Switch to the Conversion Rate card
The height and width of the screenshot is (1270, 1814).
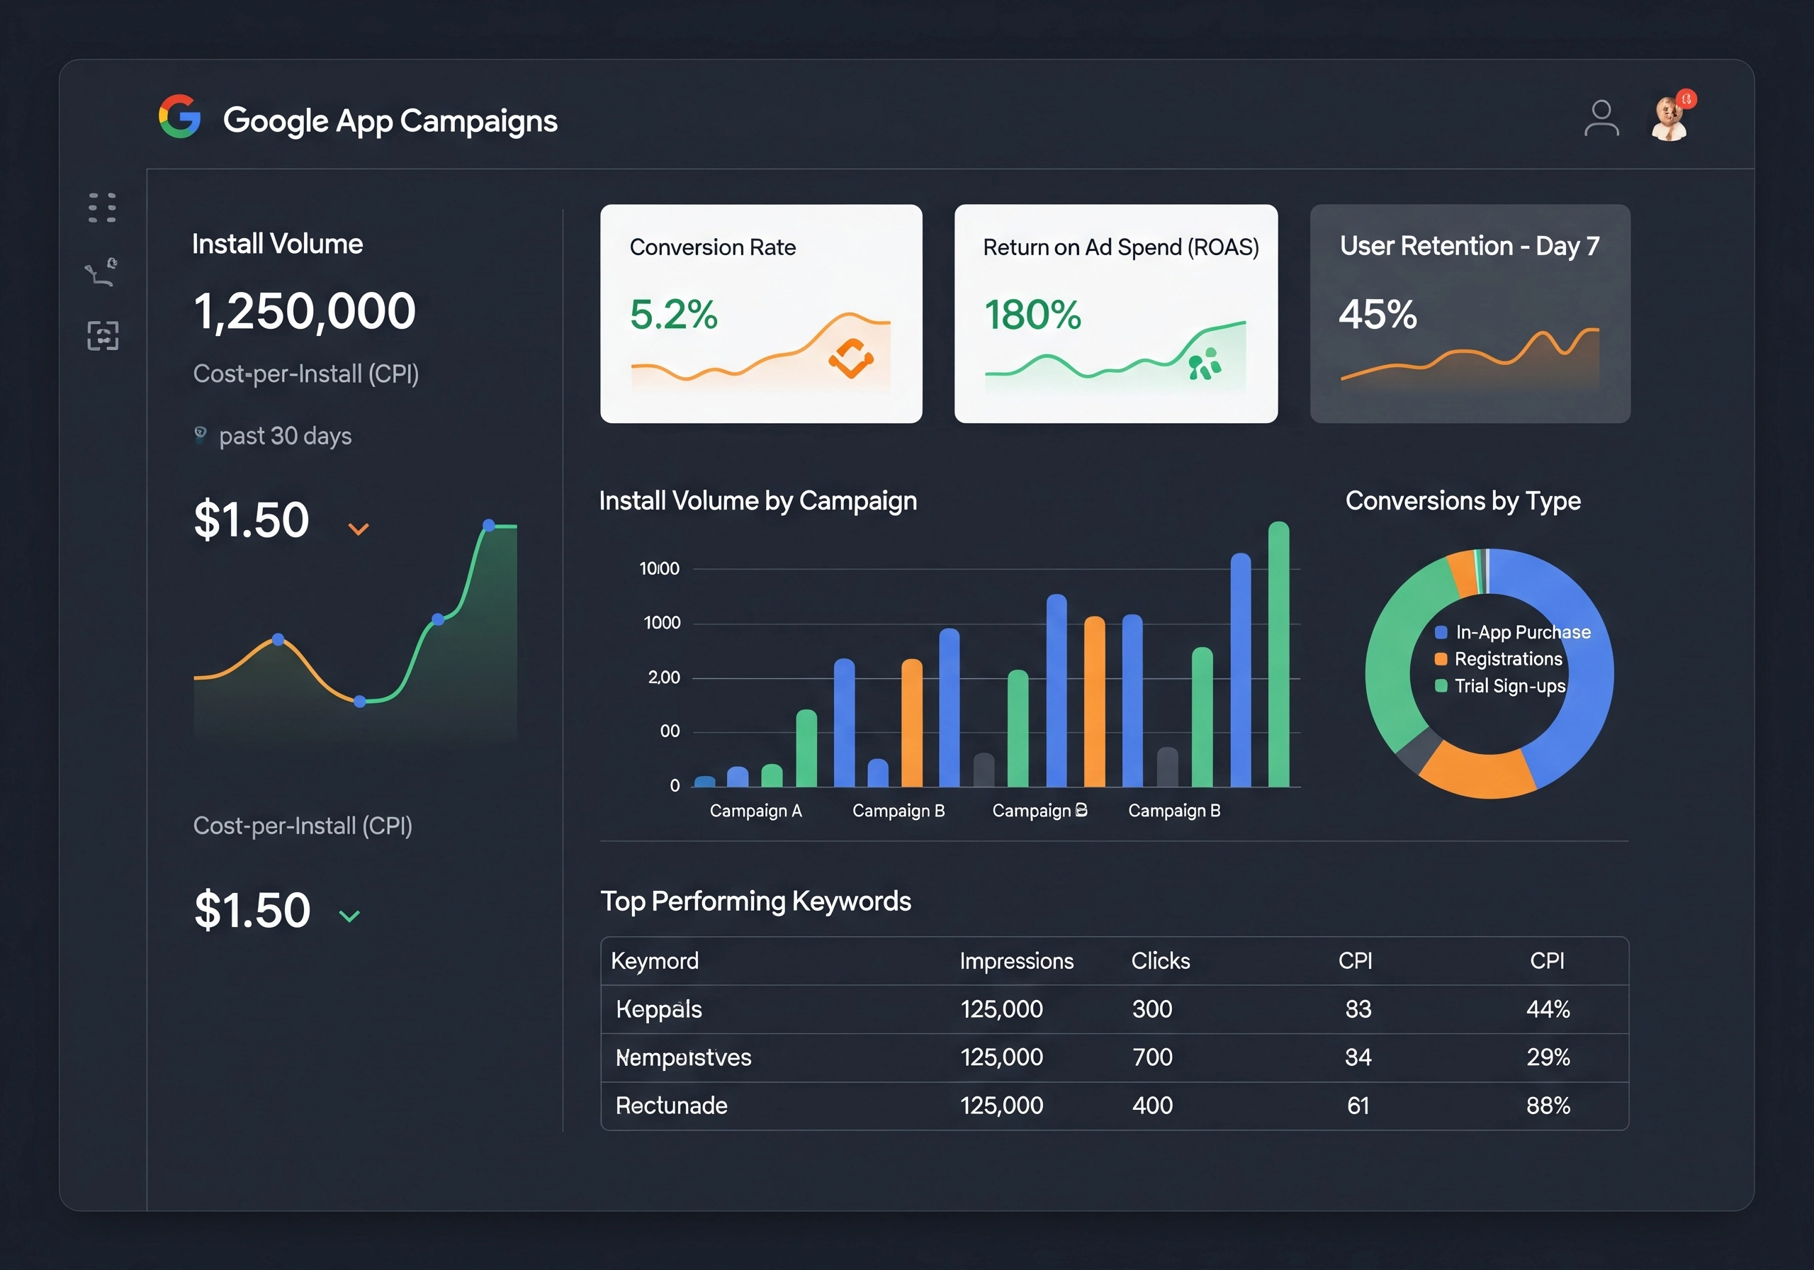click(x=761, y=314)
